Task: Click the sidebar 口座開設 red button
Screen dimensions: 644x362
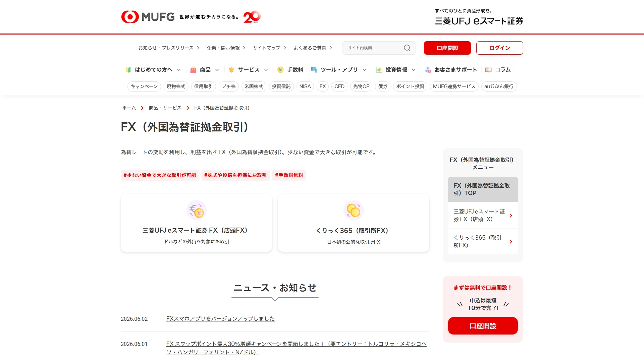Action: [483, 326]
